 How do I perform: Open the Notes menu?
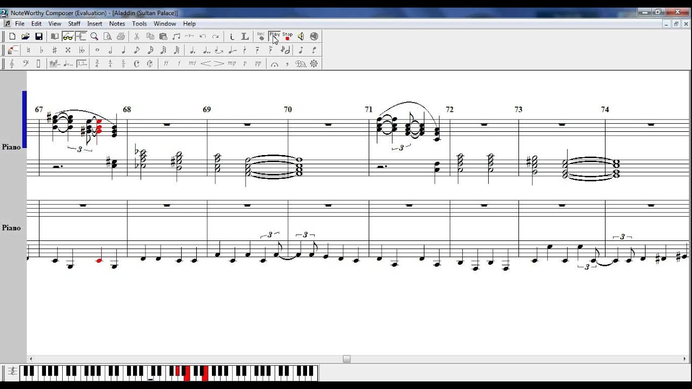117,24
